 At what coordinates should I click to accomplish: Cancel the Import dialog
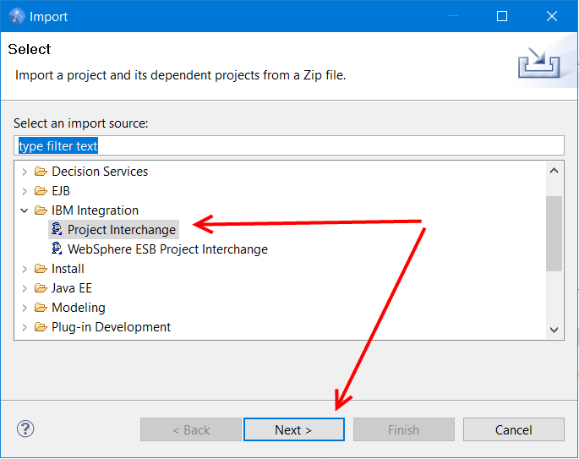(513, 429)
